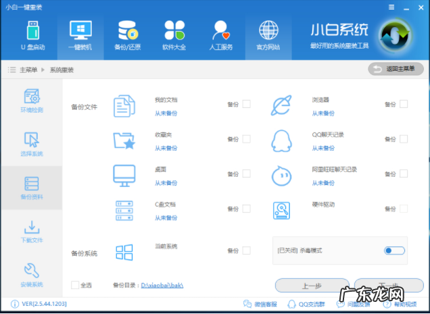Check the 收藏夹 backup checkbox

coord(246,139)
